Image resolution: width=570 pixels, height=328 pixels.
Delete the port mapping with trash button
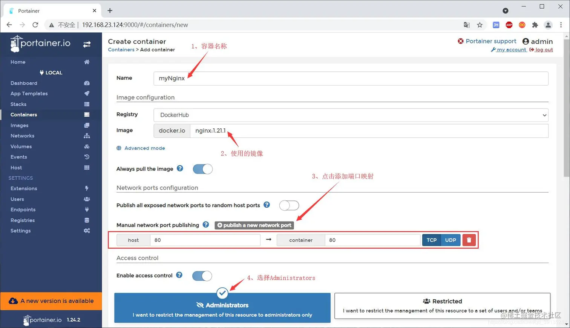469,240
